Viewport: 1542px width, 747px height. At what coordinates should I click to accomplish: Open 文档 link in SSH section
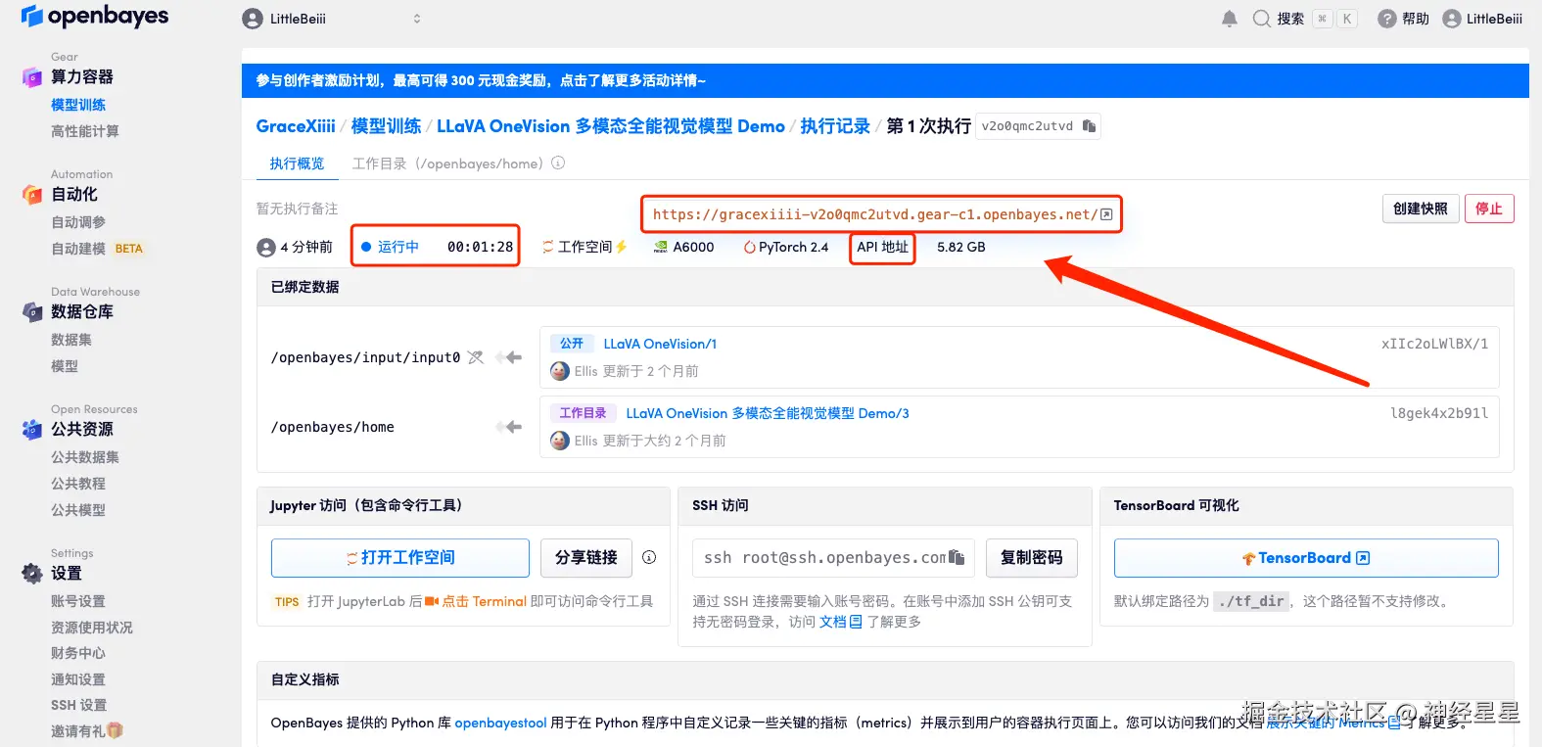coord(840,622)
